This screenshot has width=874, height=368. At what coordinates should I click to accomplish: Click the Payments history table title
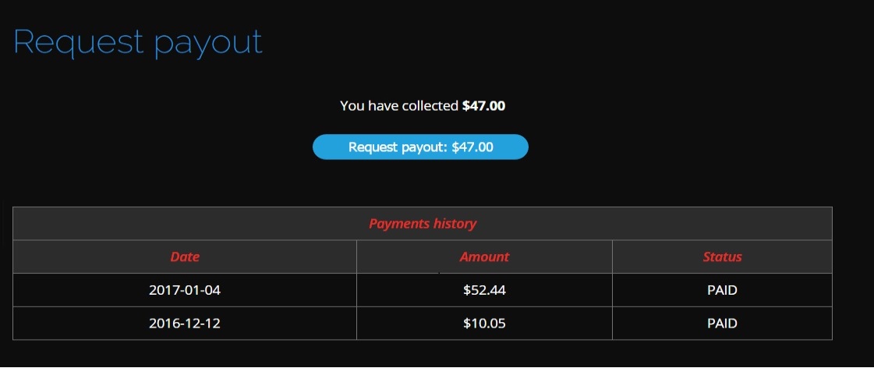tap(422, 224)
